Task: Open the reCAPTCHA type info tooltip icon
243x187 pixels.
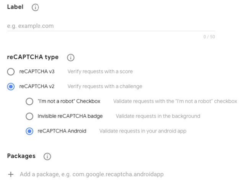Action: click(x=70, y=58)
